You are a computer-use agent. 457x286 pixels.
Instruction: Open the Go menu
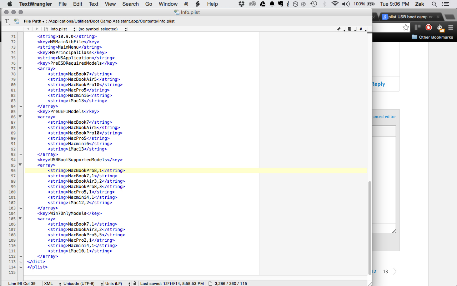click(149, 4)
